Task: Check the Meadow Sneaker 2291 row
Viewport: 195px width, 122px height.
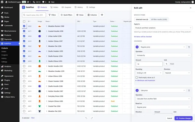Action: tap(24, 71)
